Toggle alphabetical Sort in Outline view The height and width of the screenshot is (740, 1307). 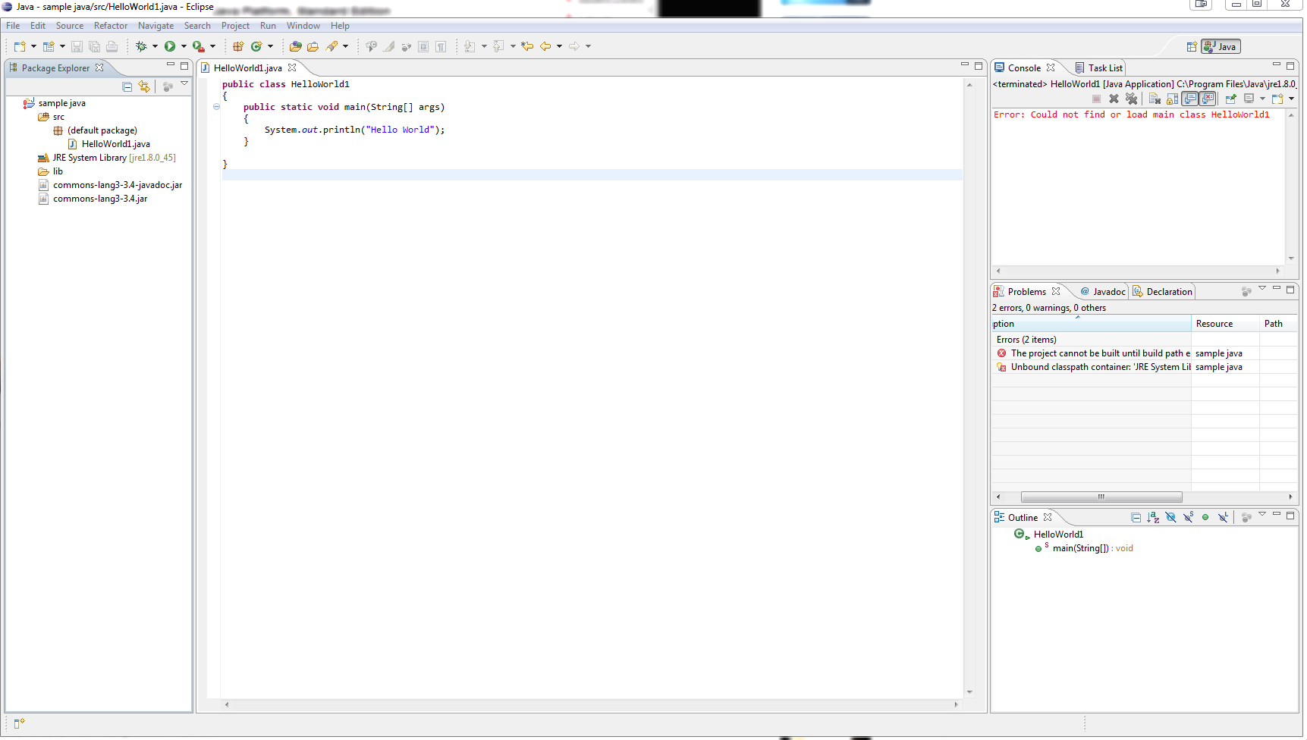click(1153, 517)
